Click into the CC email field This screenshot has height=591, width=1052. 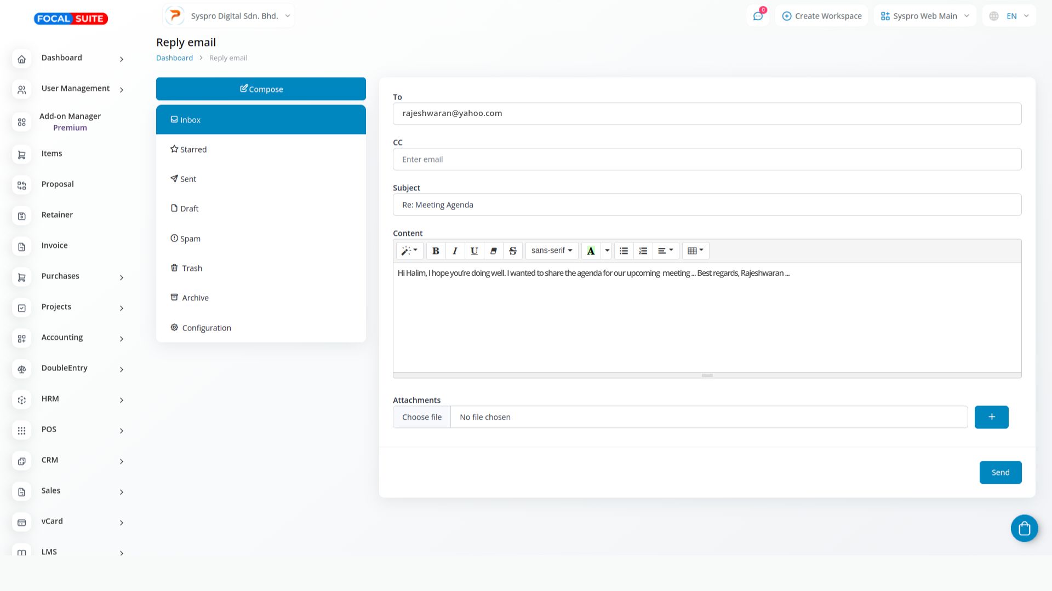click(707, 159)
